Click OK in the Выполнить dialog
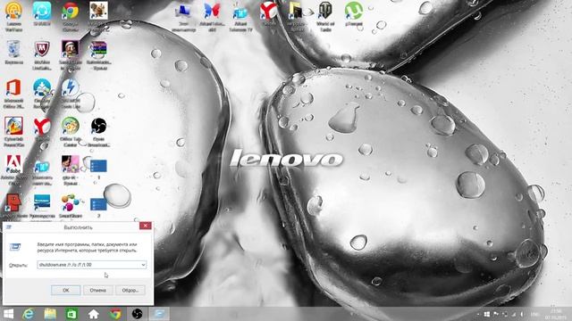572x321 pixels. click(x=65, y=290)
